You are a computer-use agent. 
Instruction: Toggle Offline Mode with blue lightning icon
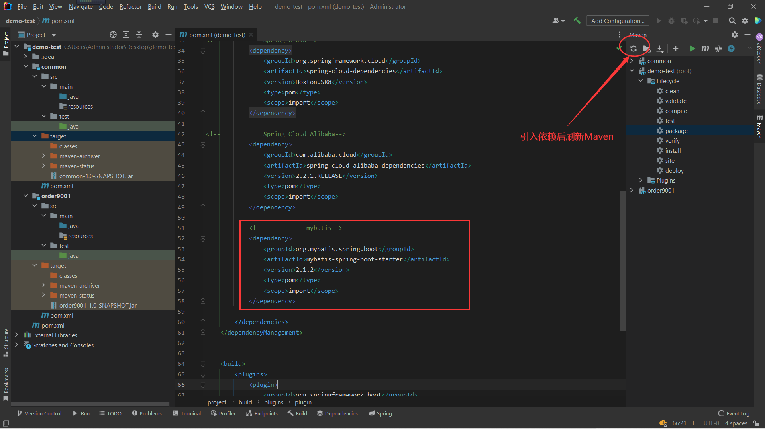pyautogui.click(x=732, y=49)
